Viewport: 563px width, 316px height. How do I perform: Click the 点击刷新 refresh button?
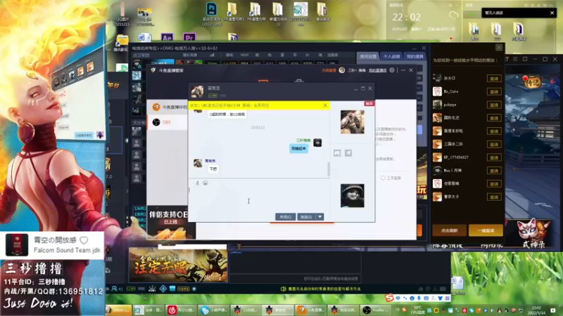click(450, 230)
